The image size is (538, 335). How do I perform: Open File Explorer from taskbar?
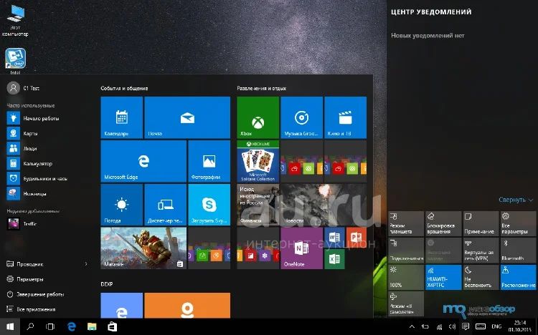pos(92,326)
